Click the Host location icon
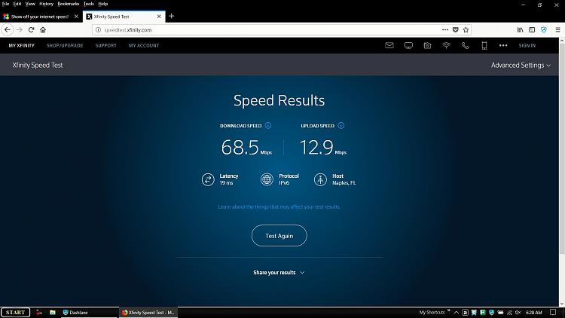565x318 pixels. [x=320, y=179]
